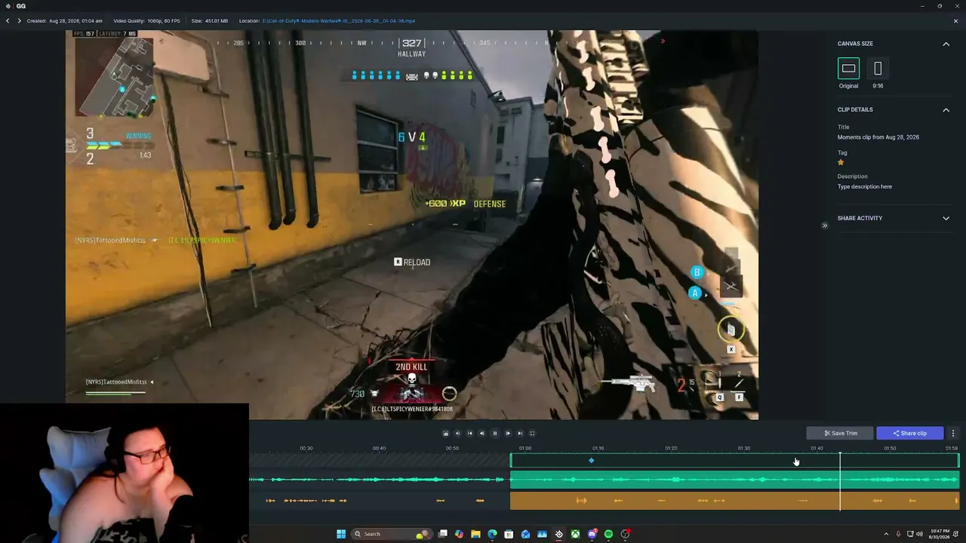This screenshot has width=966, height=543.
Task: Open the volume control in the system tray
Action: [919, 534]
